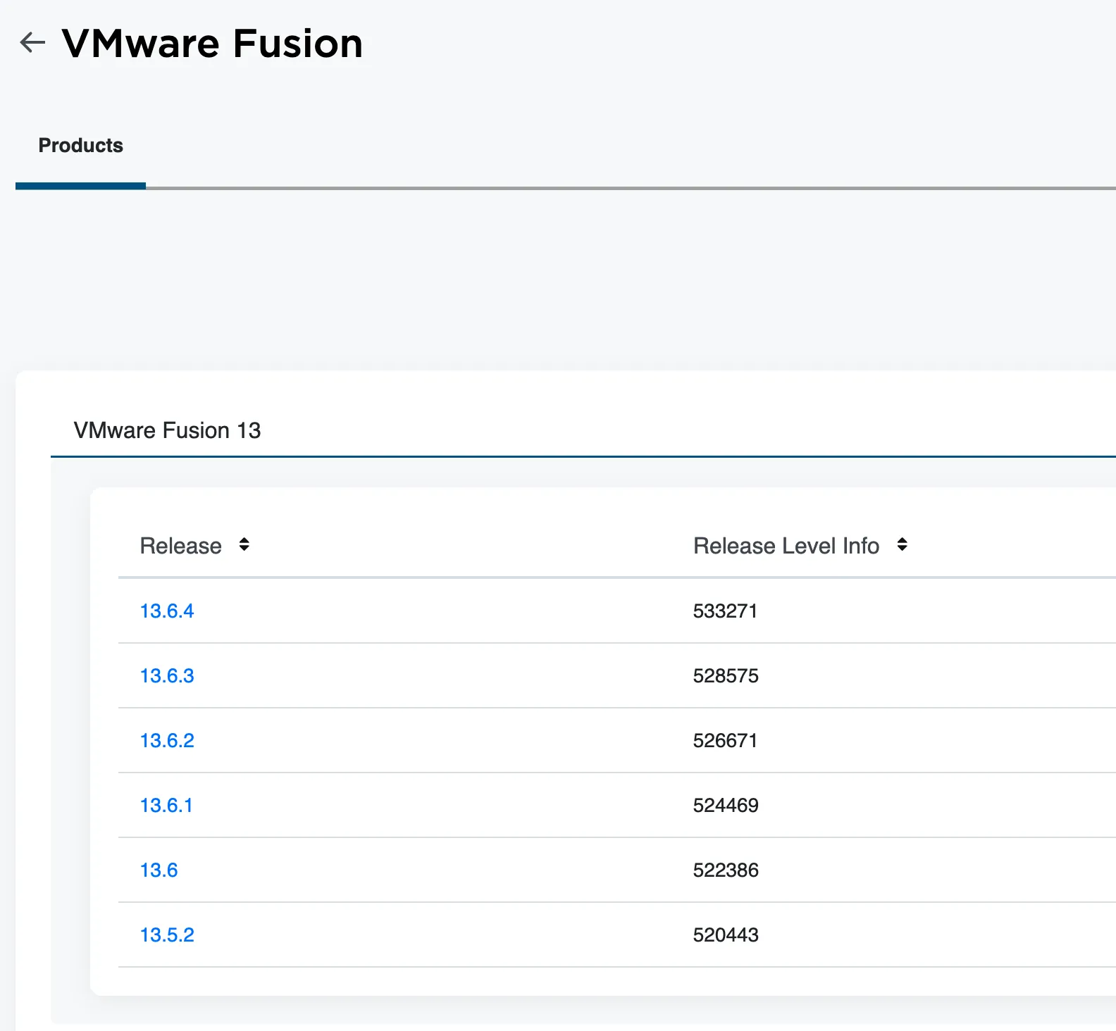This screenshot has width=1116, height=1031.
Task: Select build number 528575
Action: point(726,675)
